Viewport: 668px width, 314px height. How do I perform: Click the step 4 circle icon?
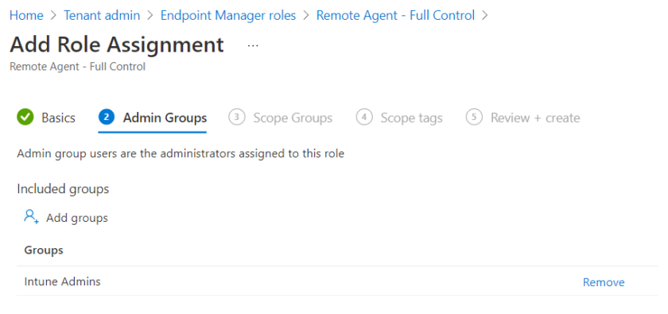364,117
